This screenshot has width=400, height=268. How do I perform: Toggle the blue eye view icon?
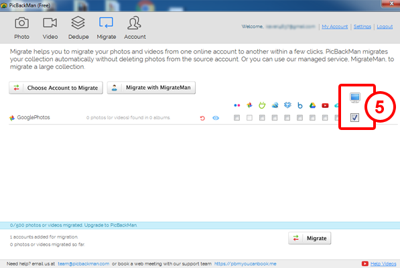216,118
